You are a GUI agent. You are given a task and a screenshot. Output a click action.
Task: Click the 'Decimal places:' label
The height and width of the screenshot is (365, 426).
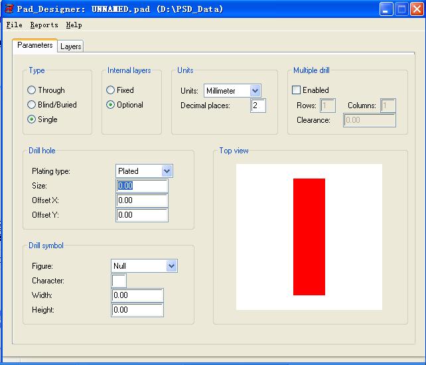(x=206, y=106)
